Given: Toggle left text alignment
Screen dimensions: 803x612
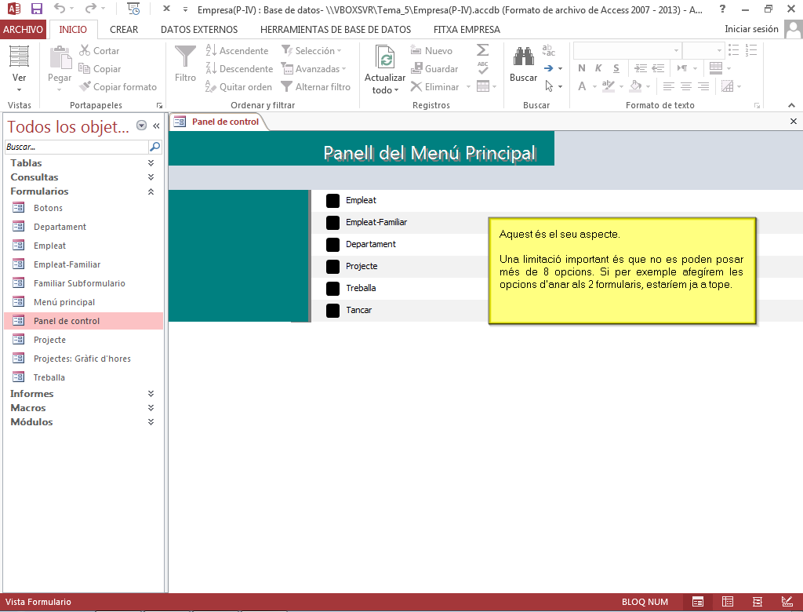Looking at the screenshot, I should (x=668, y=86).
